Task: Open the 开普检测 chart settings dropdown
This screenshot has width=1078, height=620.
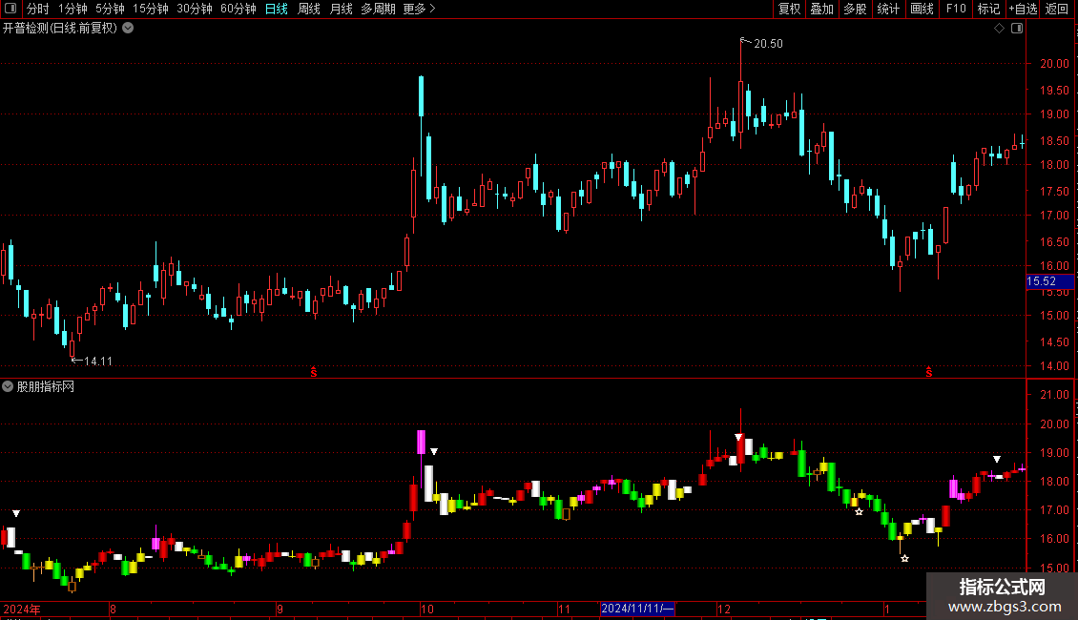Action: coord(128,29)
